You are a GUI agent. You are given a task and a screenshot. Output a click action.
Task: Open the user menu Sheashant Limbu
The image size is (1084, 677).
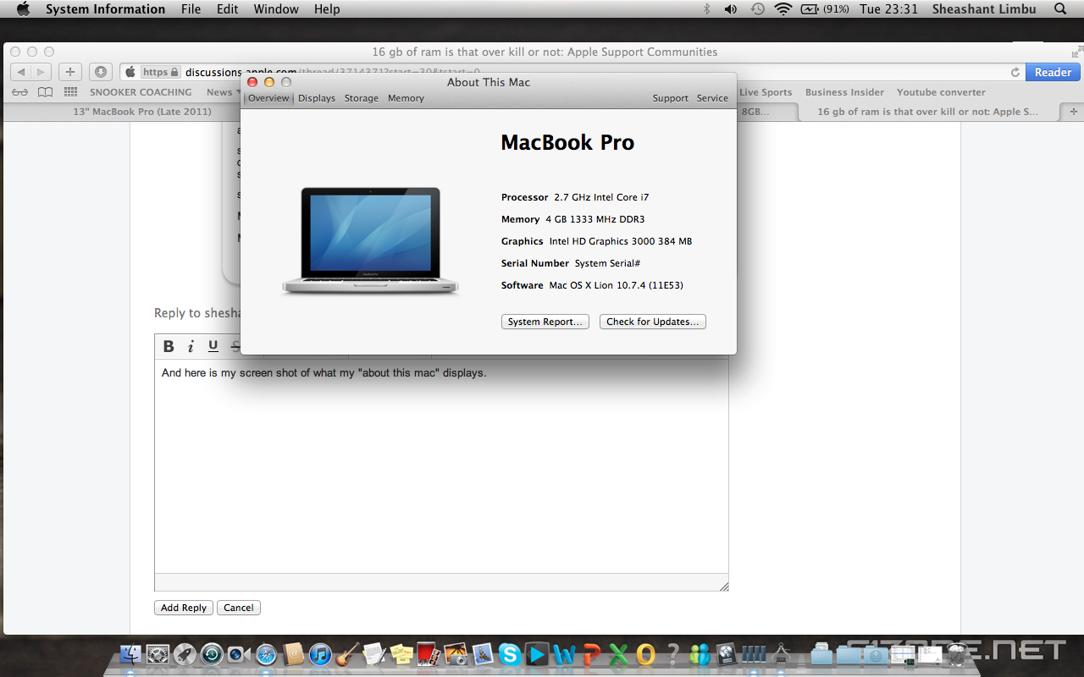coord(984,9)
